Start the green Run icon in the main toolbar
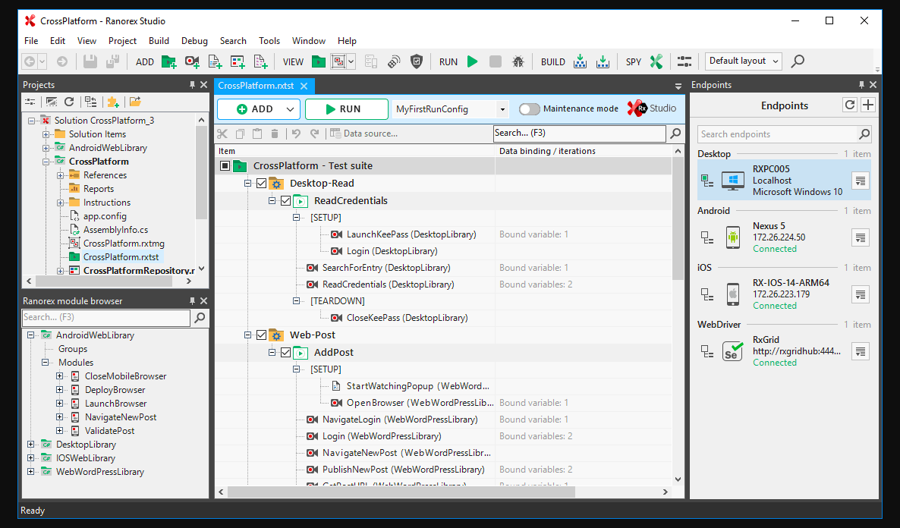Image resolution: width=900 pixels, height=528 pixels. pos(472,61)
